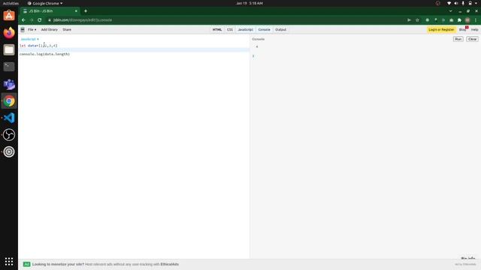The image size is (481, 270).
Task: Open the tab search chevron
Action: (x=450, y=11)
